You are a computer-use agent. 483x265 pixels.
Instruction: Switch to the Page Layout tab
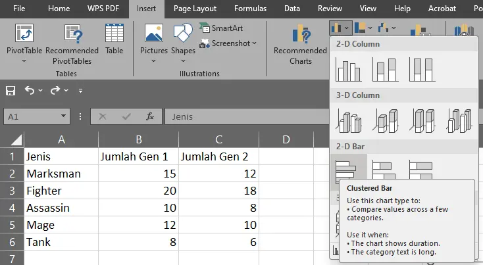tap(195, 9)
